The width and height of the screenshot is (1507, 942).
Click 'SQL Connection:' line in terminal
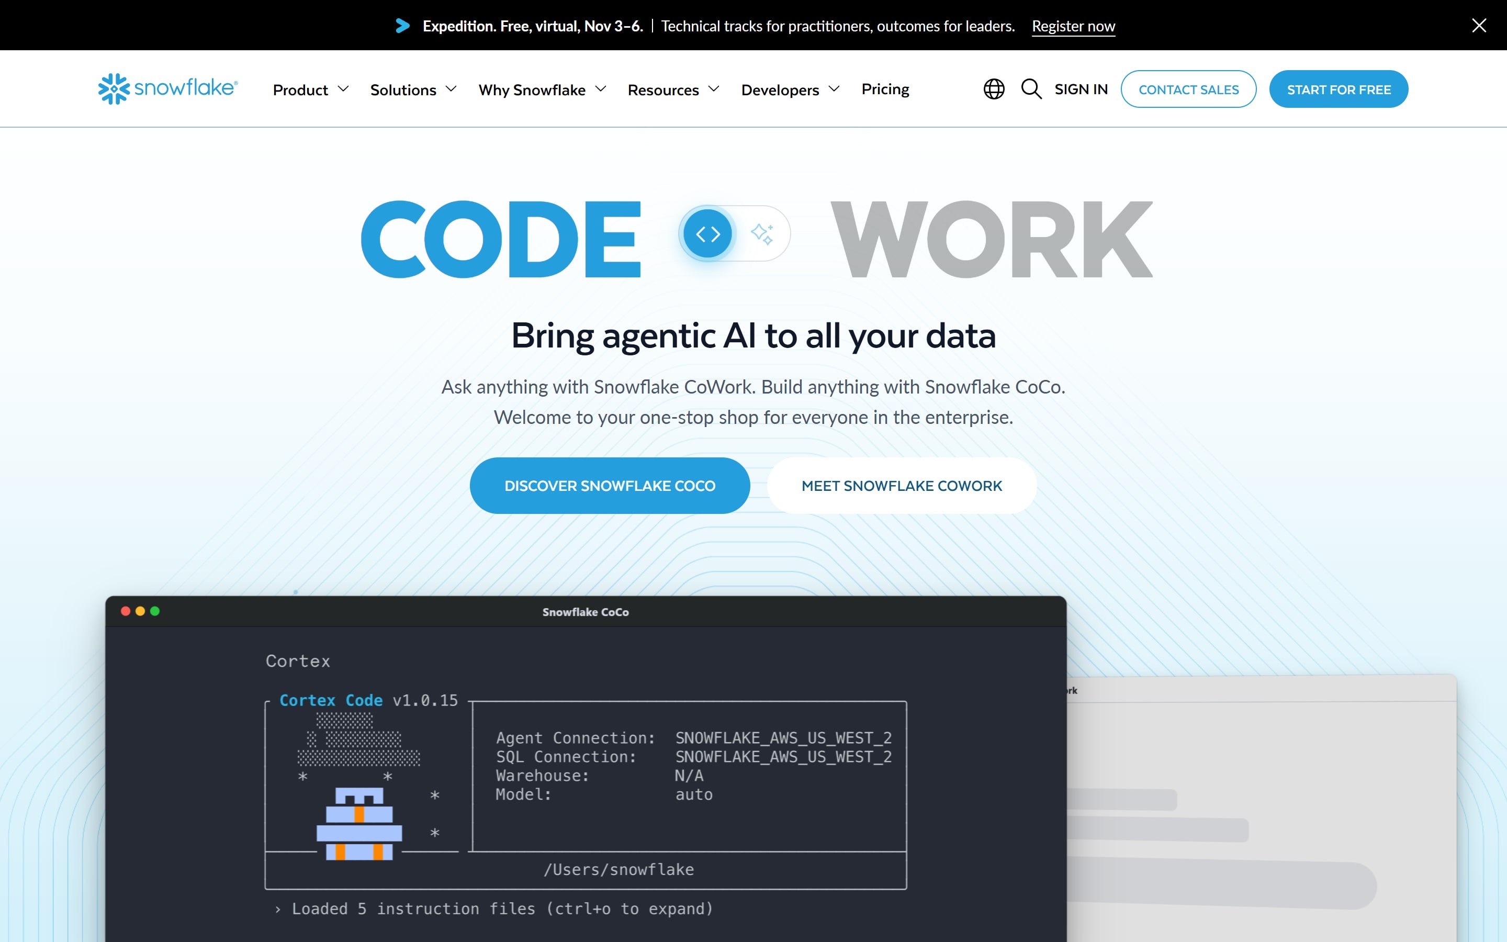[694, 757]
